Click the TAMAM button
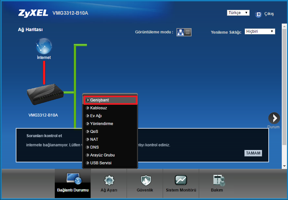 (x=253, y=153)
